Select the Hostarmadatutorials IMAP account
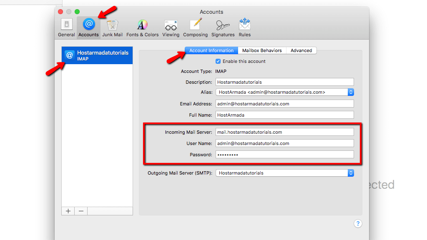The height and width of the screenshot is (240, 427). tap(97, 55)
